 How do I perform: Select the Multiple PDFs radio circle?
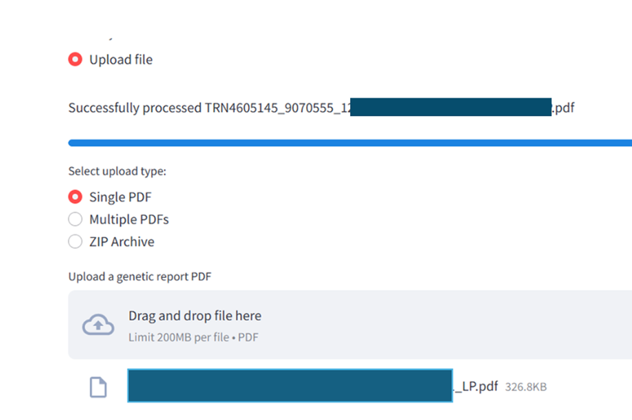75,219
